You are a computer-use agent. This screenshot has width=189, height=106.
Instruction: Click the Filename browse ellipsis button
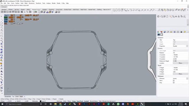[x=187, y=79]
